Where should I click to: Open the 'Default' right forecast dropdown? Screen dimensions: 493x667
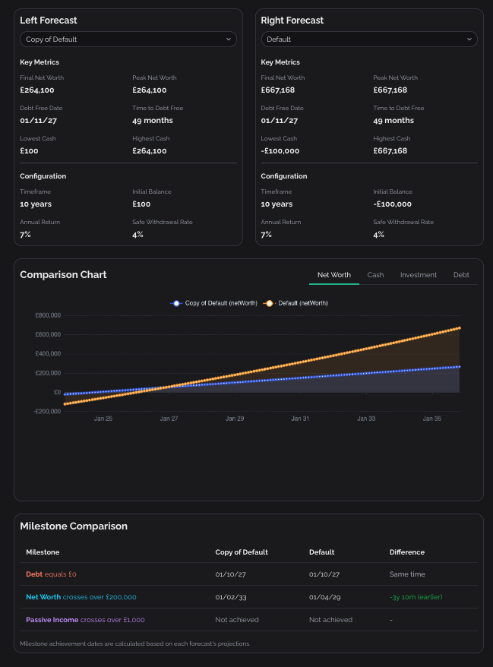(x=369, y=39)
